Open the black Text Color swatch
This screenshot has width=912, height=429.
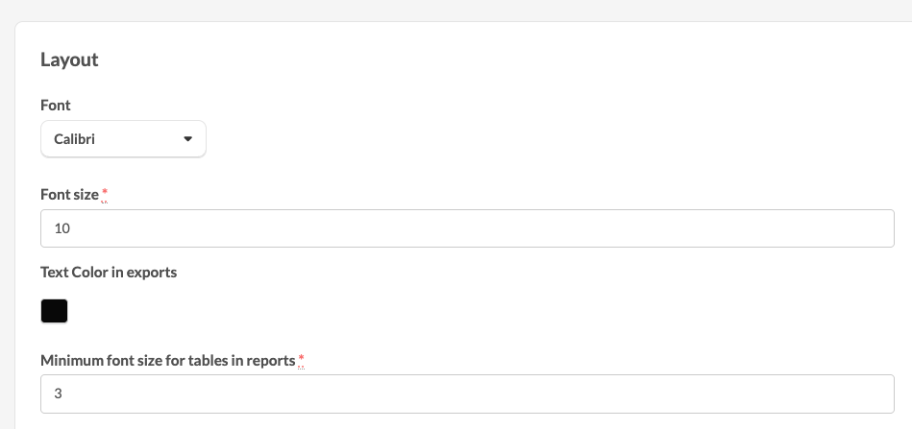[x=54, y=311]
